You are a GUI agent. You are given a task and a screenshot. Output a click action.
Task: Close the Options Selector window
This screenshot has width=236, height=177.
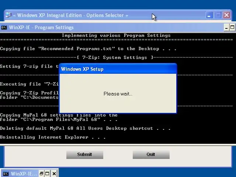(x=226, y=15)
